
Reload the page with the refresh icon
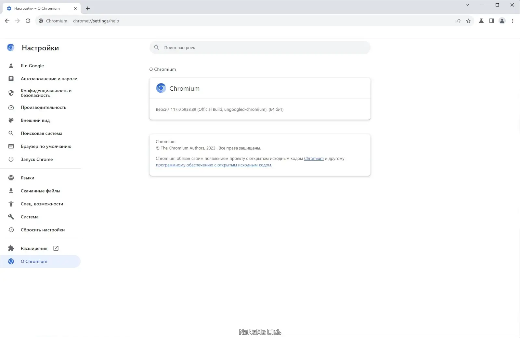28,21
